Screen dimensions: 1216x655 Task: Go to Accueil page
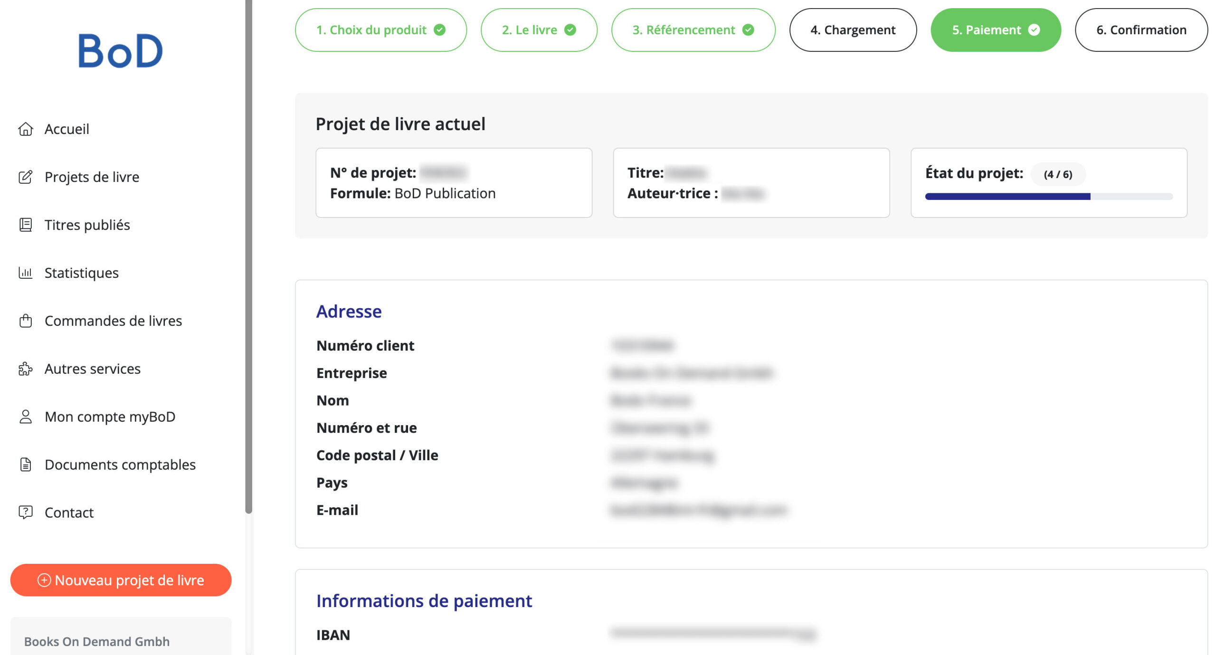coord(67,129)
